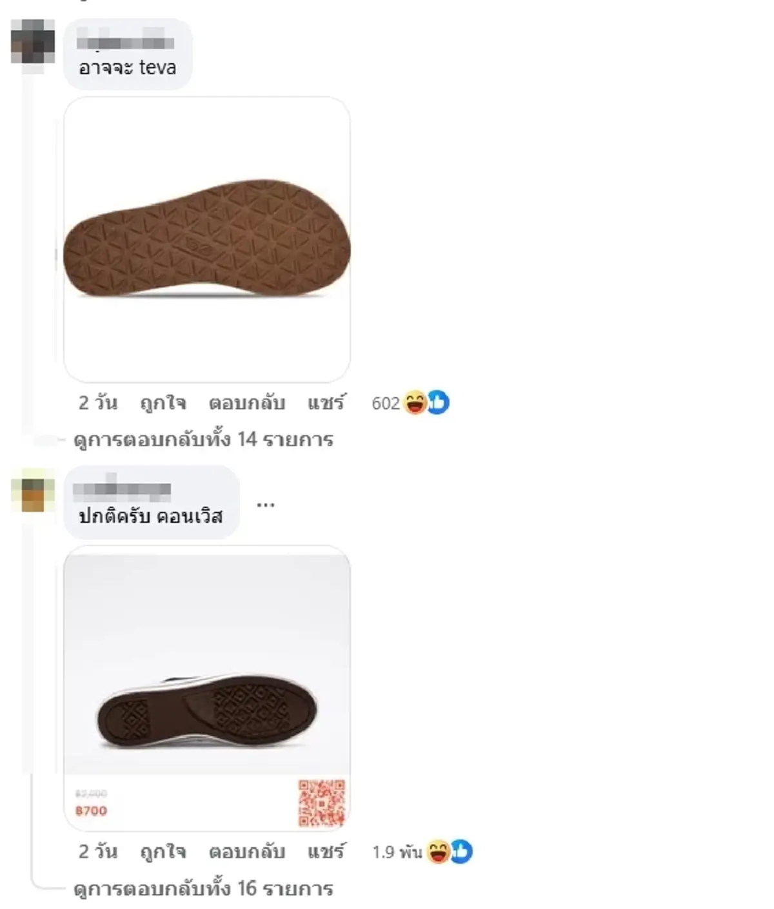Expand all 14 replies under Teva comment
774x909 pixels.
(x=203, y=440)
